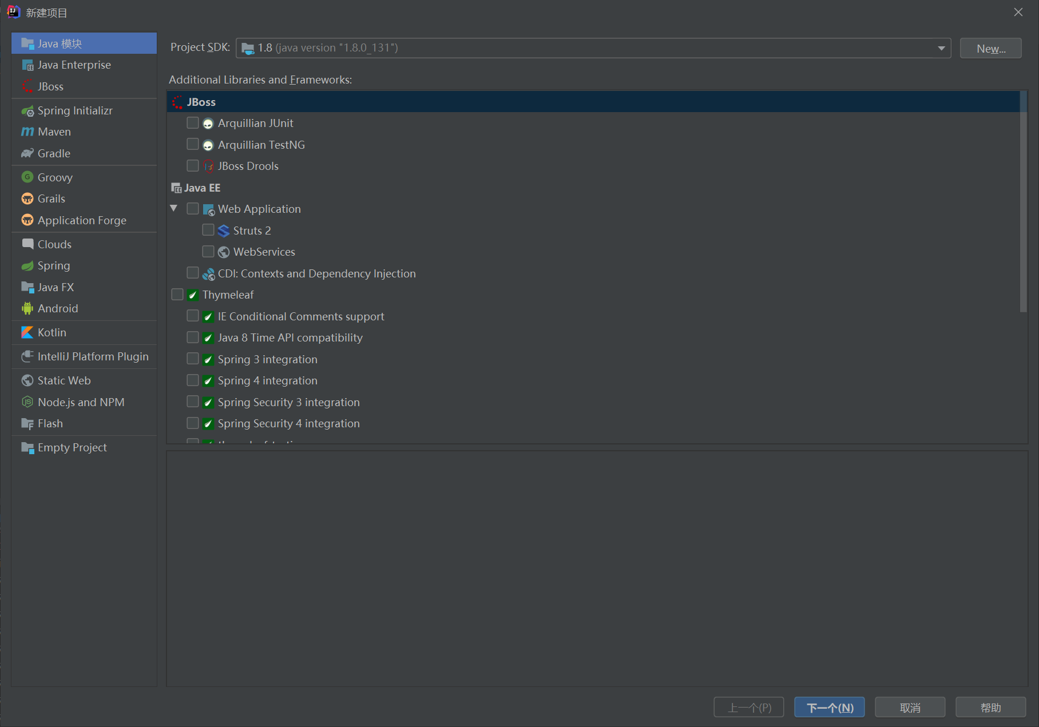Click the IntelliJ logo in the title bar
Screen dimensions: 1039x727
pos(14,12)
